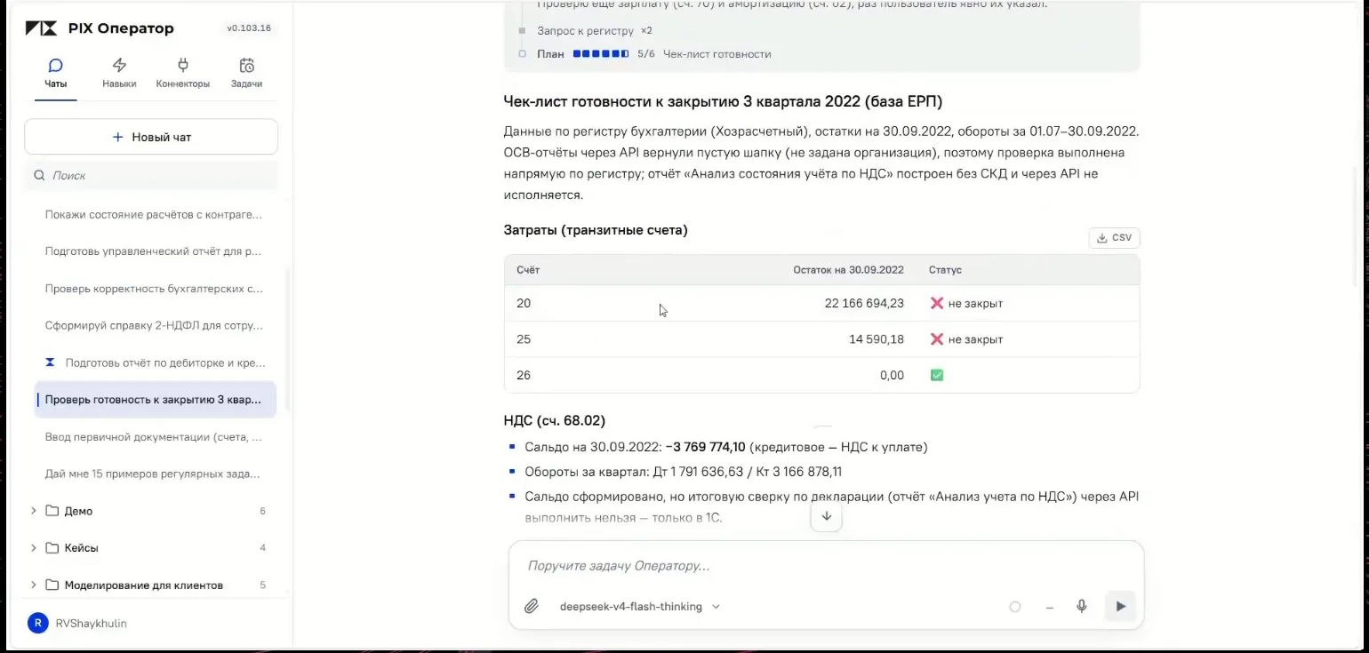Open chat 'Покажи состояние расчётов с контраге...'

(x=154, y=215)
